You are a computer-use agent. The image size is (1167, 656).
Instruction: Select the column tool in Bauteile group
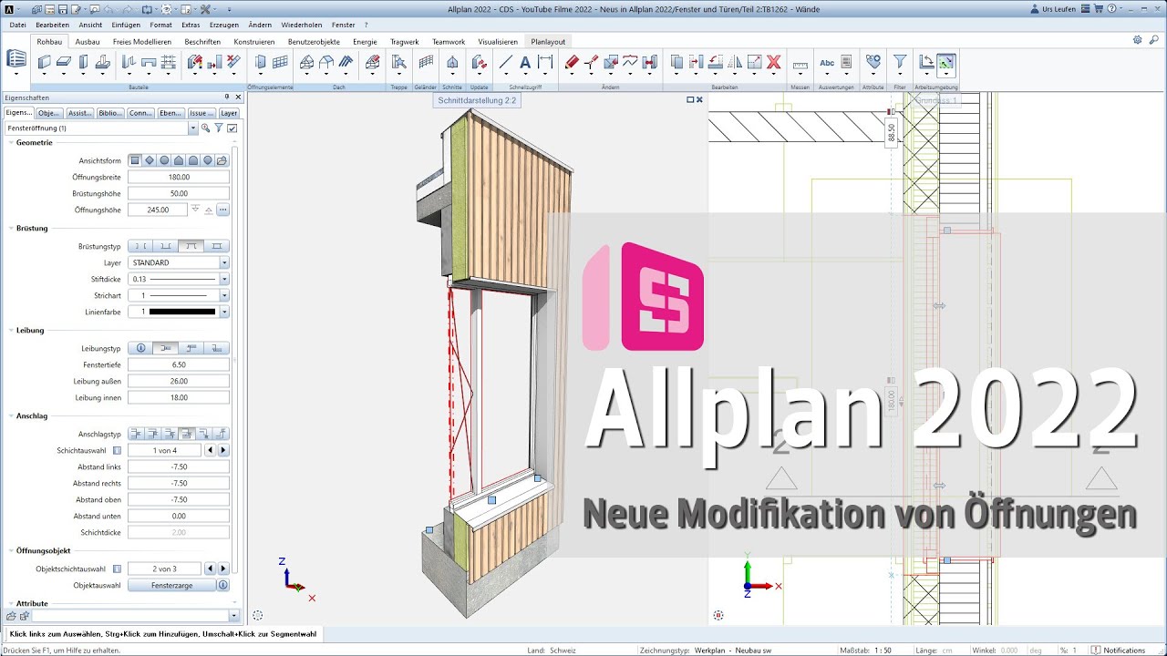tap(83, 62)
